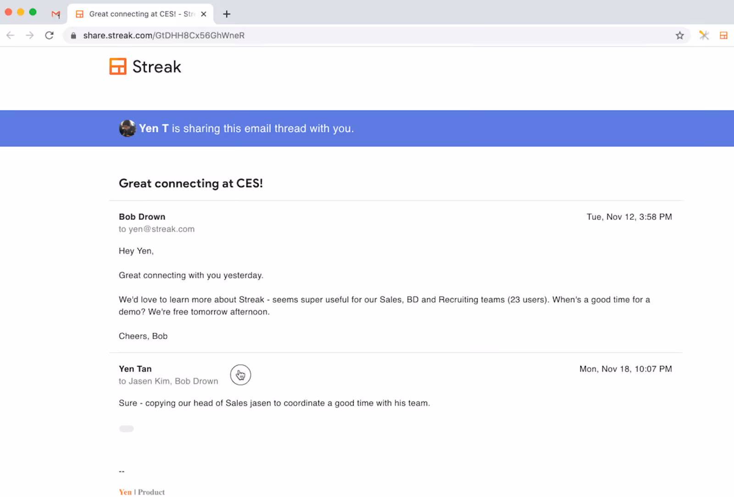Click Yen T's avatar in blue banner
734x497 pixels.
[128, 128]
